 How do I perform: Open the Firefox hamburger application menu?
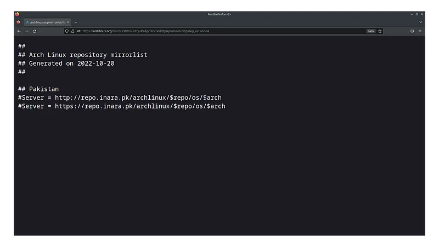(420, 31)
